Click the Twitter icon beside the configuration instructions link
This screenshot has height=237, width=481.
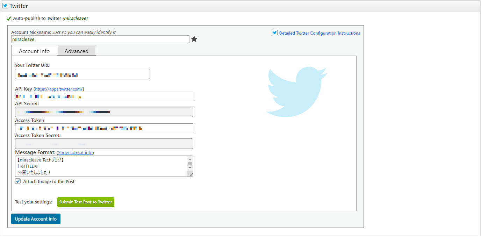pyautogui.click(x=275, y=33)
